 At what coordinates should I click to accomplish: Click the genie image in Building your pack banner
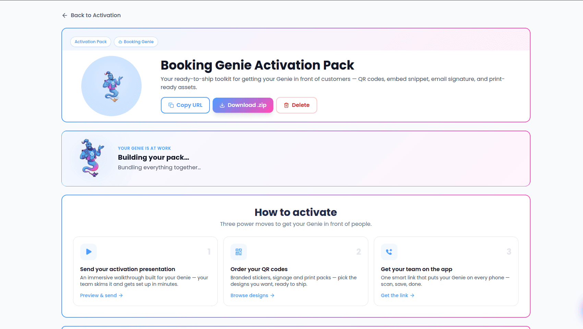click(x=92, y=158)
